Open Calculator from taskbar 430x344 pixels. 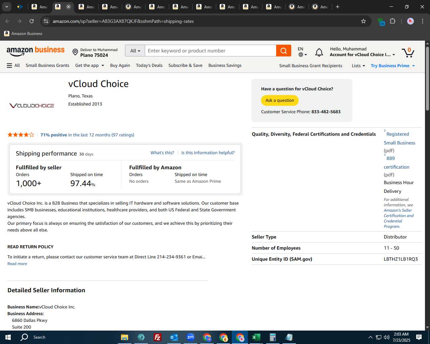272,337
